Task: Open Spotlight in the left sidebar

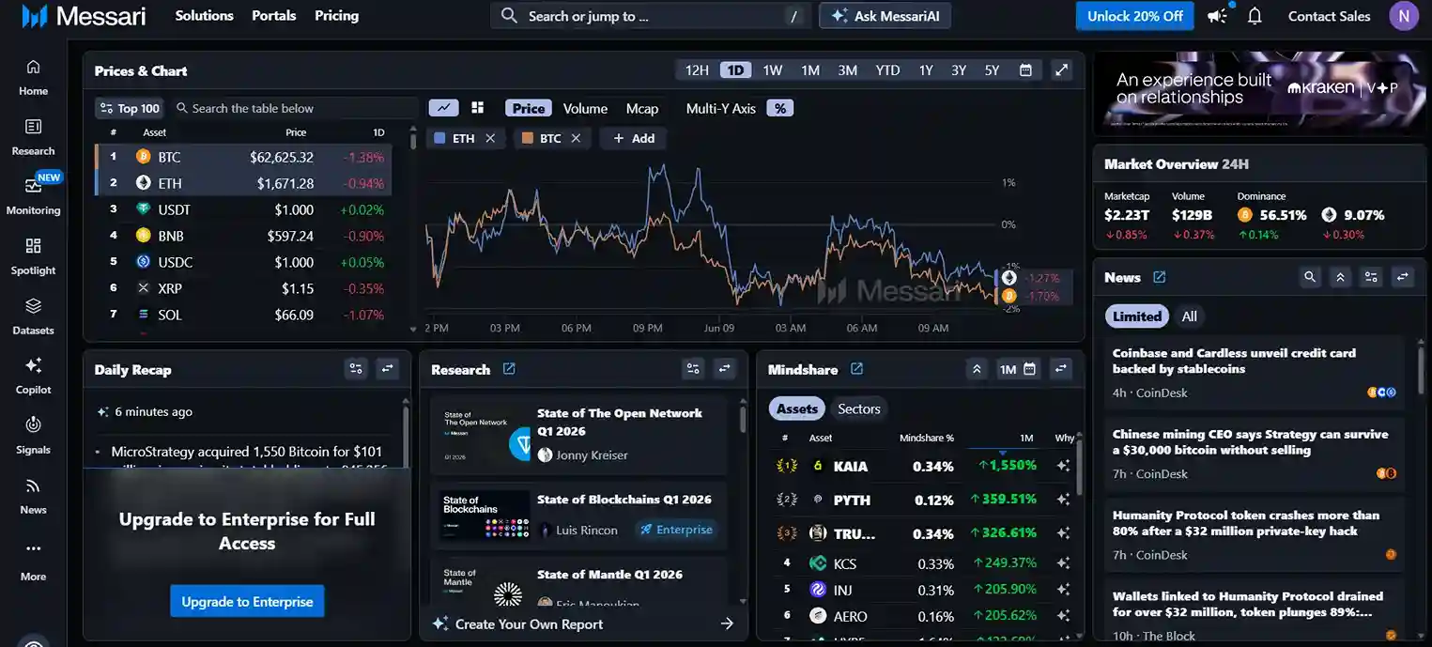Action: 33,256
